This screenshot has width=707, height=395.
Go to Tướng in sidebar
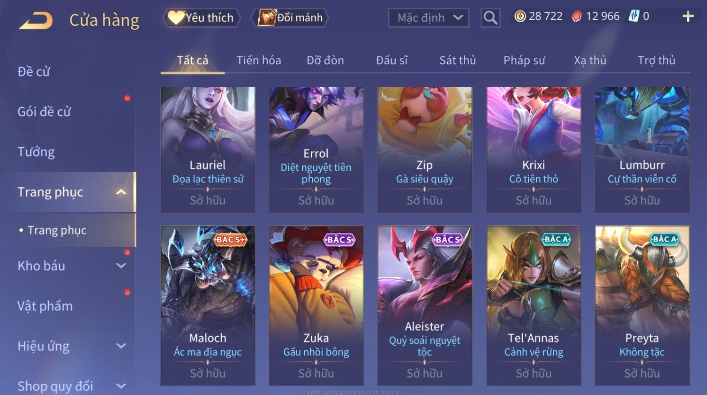click(x=36, y=152)
